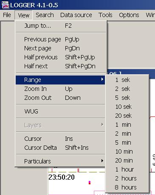Set range to 10 sek
This screenshot has height=195, width=155.
[127, 107]
